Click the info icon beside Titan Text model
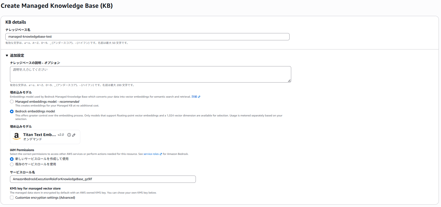This screenshot has width=441, height=207. pyautogui.click(x=69, y=135)
